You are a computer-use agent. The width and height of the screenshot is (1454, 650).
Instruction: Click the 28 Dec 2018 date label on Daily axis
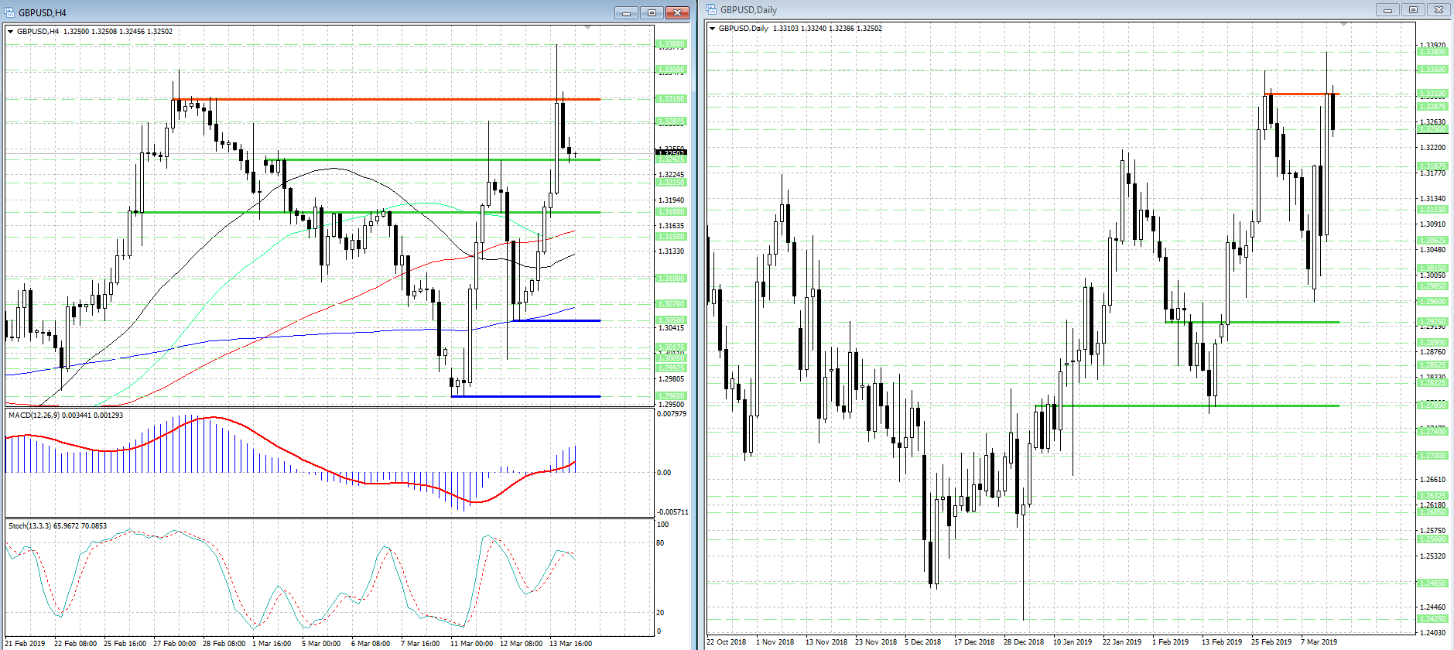[x=1024, y=642]
